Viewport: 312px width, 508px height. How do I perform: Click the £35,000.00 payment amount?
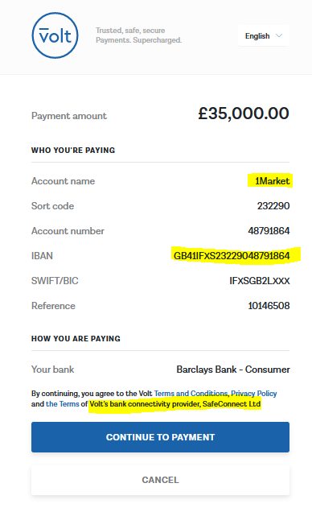click(244, 114)
